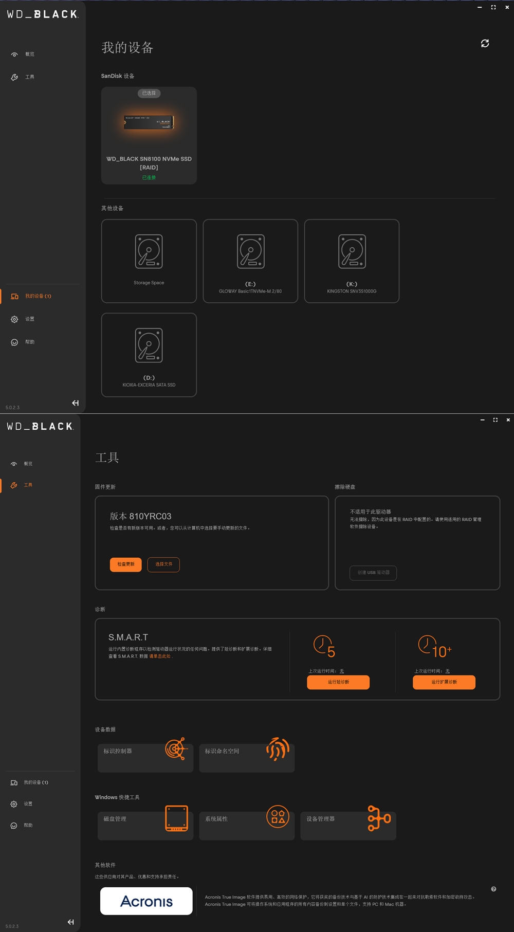Choose the GLOWAY (E:) drive tile
Viewport: 514px width, 932px height.
(250, 261)
